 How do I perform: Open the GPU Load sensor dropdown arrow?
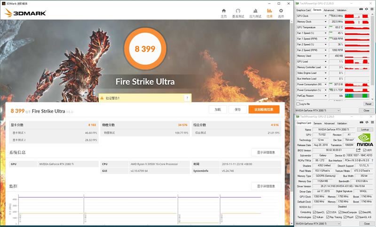pos(325,62)
